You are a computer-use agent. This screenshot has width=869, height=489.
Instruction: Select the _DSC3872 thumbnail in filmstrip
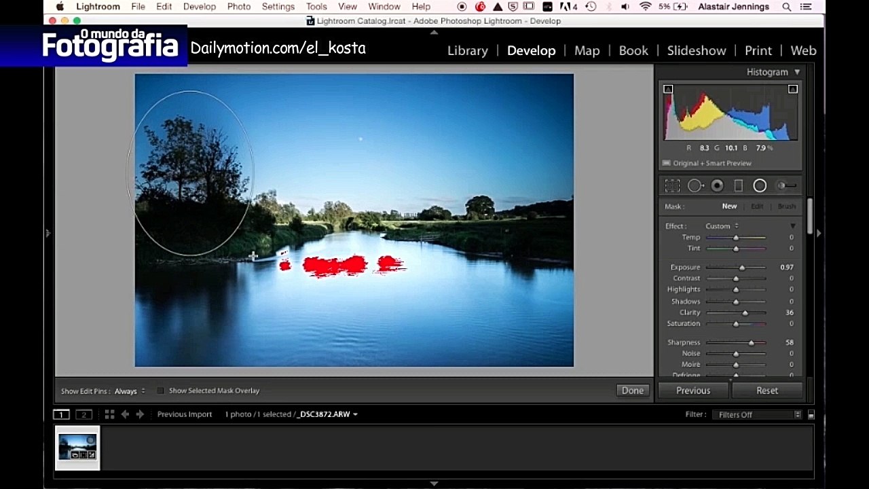click(77, 448)
